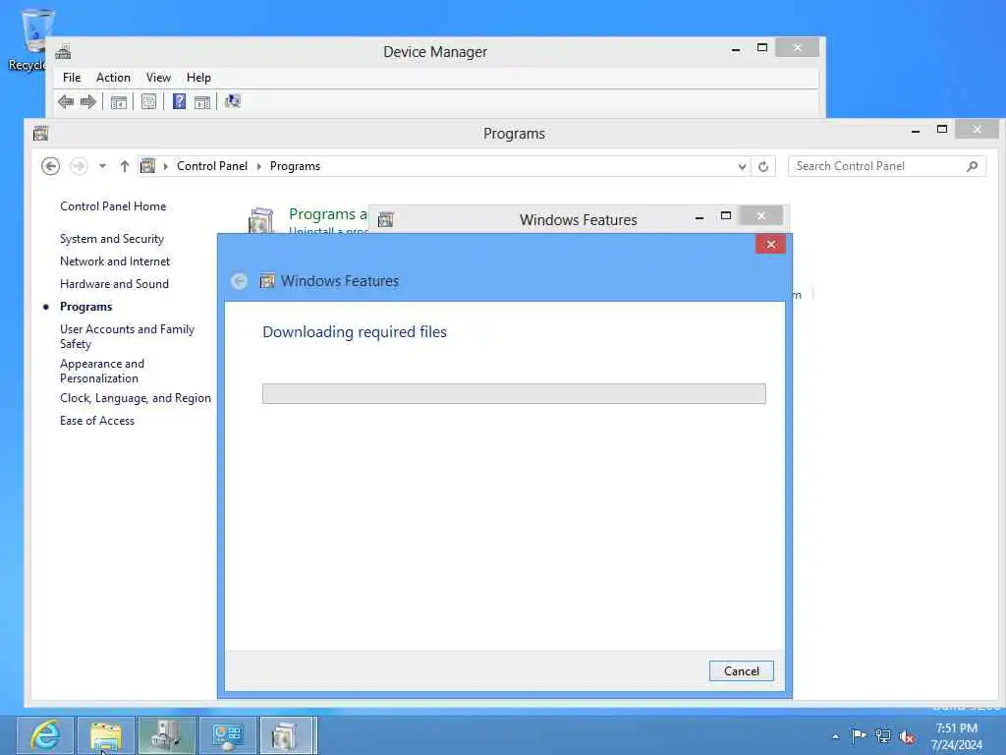This screenshot has height=755, width=1006.
Task: Click the Device Manager title bar icon
Action: coord(63,51)
